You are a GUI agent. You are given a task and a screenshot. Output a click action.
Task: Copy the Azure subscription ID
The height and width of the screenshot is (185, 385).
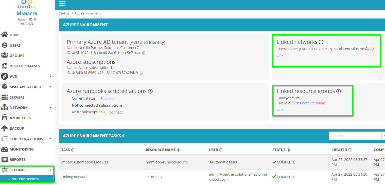click(142, 73)
